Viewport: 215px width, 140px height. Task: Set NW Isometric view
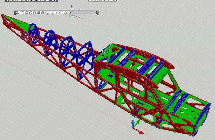[60, 13]
